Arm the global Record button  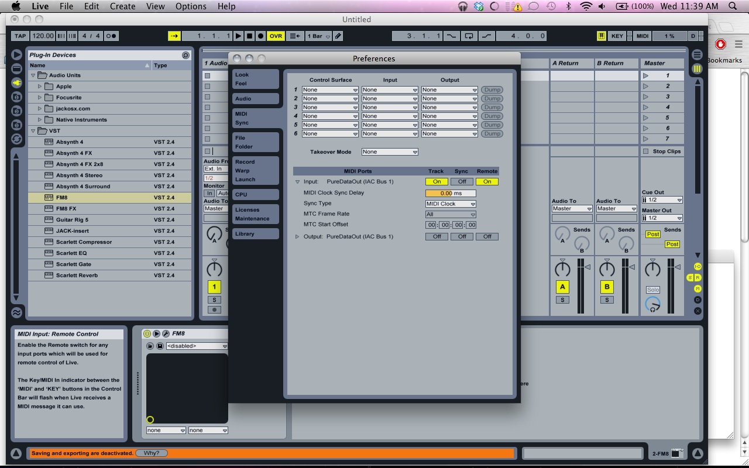(260, 36)
